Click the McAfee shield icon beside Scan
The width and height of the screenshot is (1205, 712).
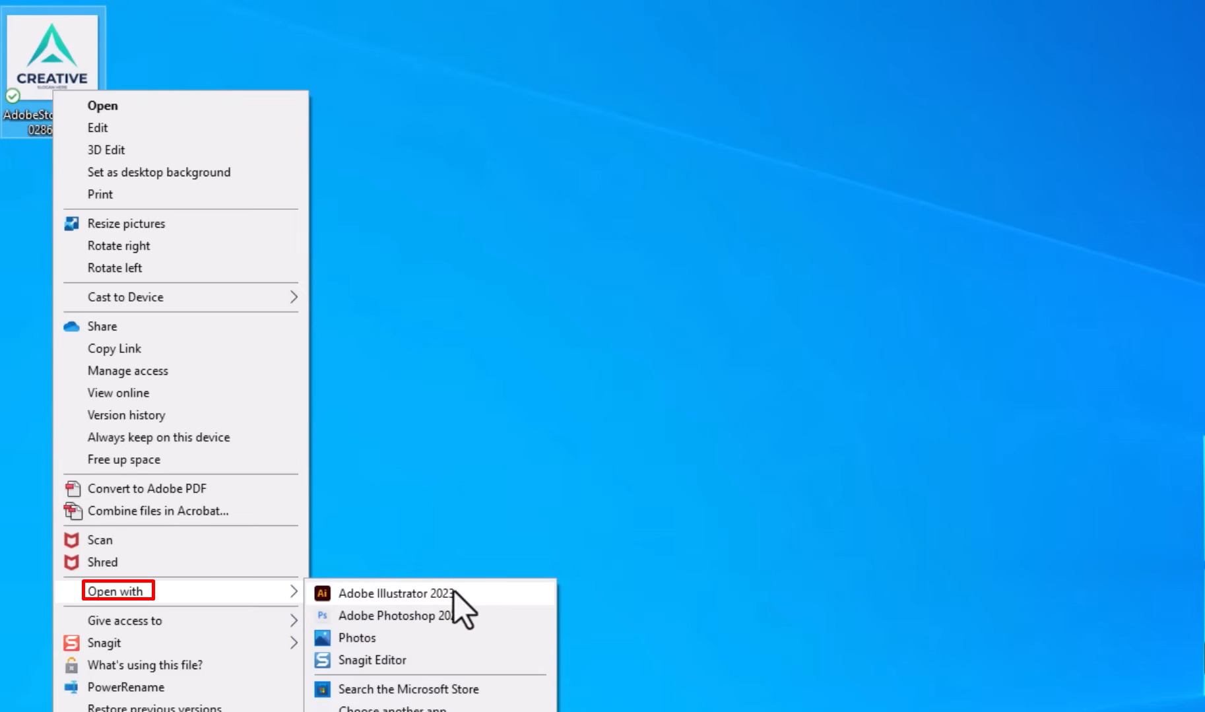(x=71, y=540)
